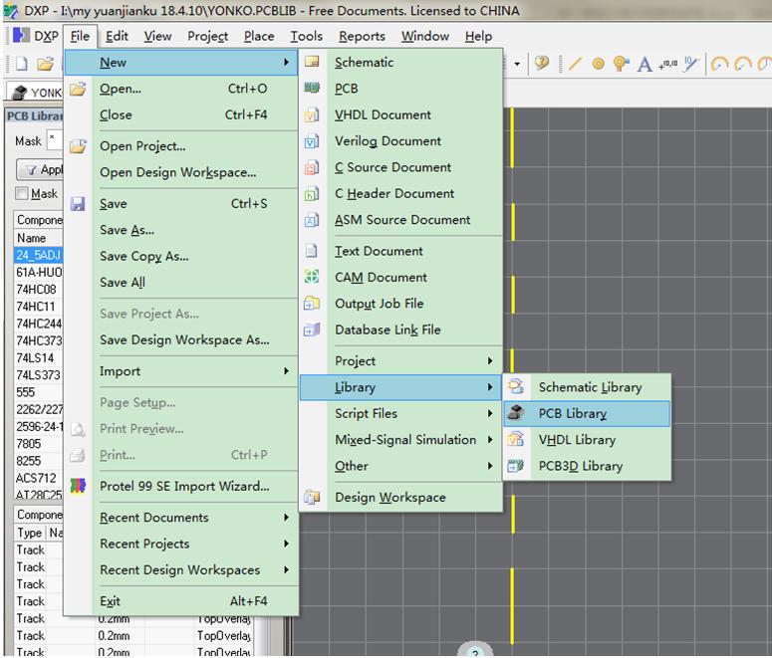Screen dimensions: 772x658
Task: Click the new document toolbar icon
Action: pyautogui.click(x=22, y=64)
